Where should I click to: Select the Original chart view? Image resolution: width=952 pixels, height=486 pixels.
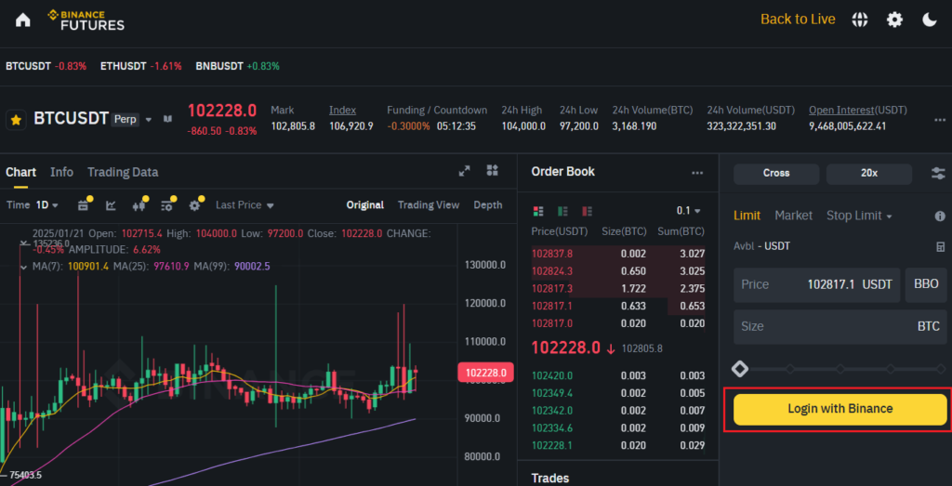[364, 205]
